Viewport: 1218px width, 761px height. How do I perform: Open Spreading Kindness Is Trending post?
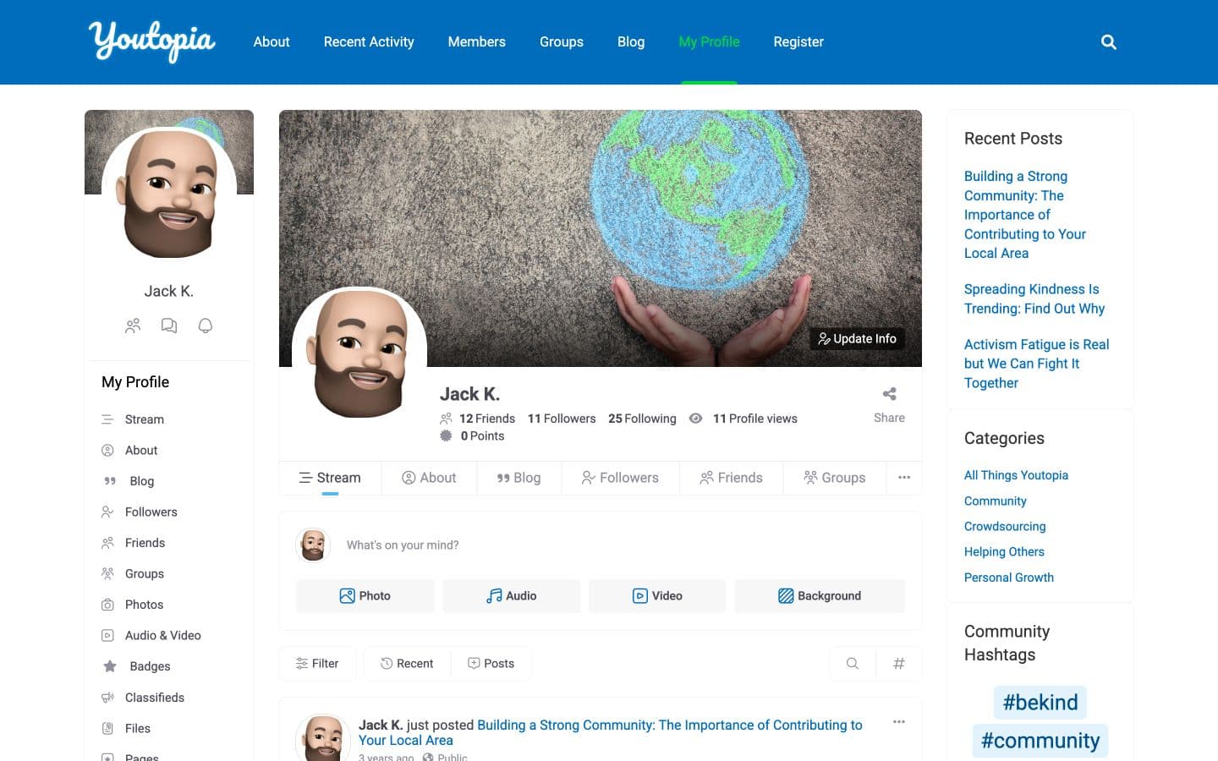[x=1034, y=298]
